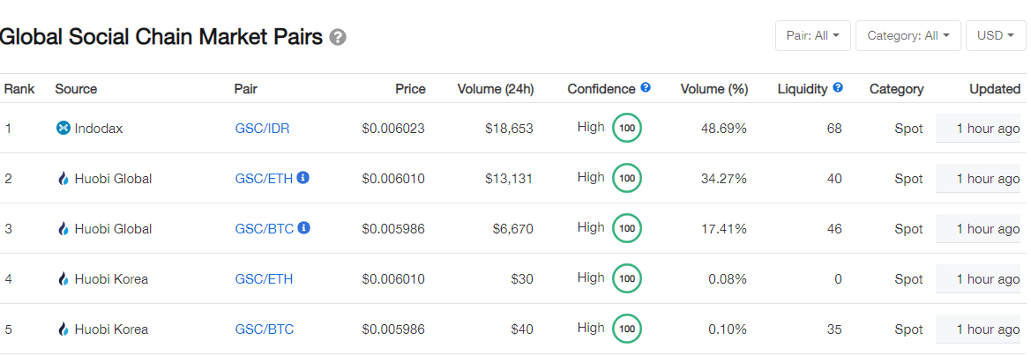
Task: Click info icon next to Huobi Global GSC/ETH
Action: (303, 177)
